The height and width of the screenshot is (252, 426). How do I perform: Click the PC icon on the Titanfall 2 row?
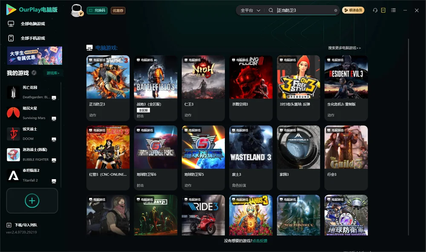(x=54, y=181)
